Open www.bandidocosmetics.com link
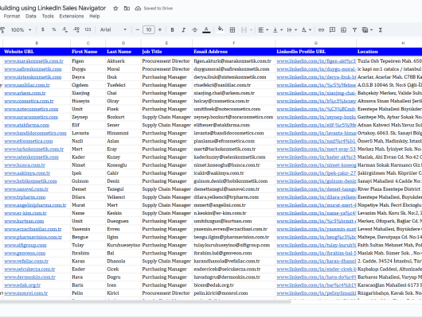This screenshot has width=422, height=318. (35, 133)
